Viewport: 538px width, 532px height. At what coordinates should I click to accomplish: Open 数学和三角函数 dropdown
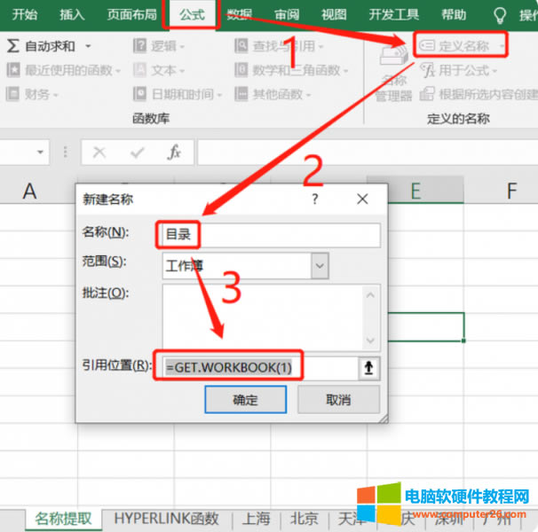292,70
